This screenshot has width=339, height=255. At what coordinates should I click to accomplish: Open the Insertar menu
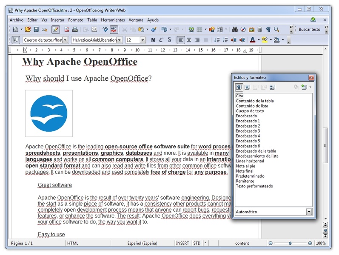57,20
